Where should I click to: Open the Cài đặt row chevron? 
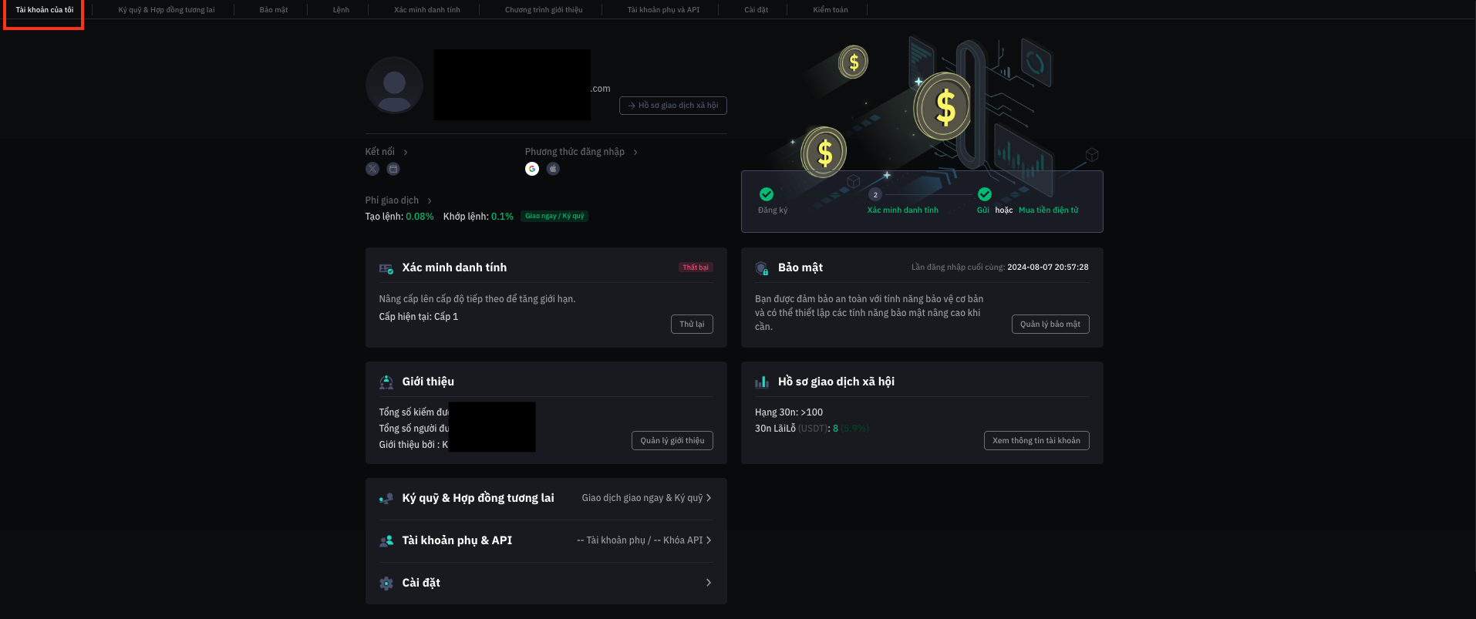coord(709,583)
